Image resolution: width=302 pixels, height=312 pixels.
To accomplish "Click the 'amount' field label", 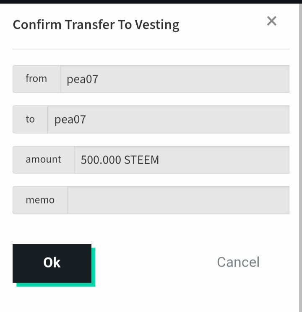I will 43,160.
